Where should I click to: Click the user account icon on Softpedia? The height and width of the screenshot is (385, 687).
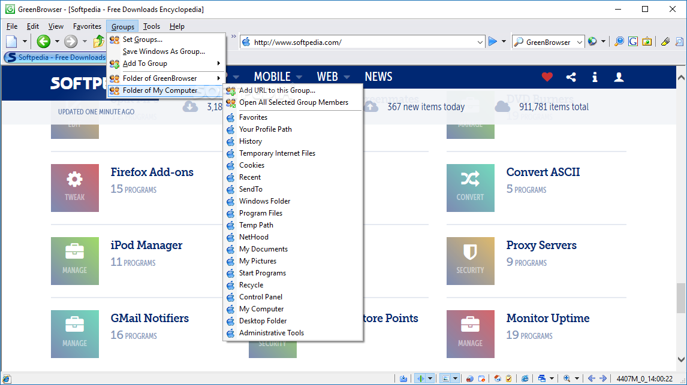tap(619, 77)
